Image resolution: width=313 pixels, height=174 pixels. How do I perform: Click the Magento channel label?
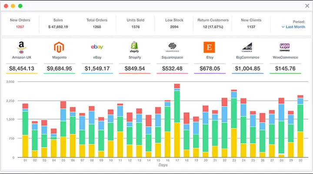pyautogui.click(x=59, y=57)
